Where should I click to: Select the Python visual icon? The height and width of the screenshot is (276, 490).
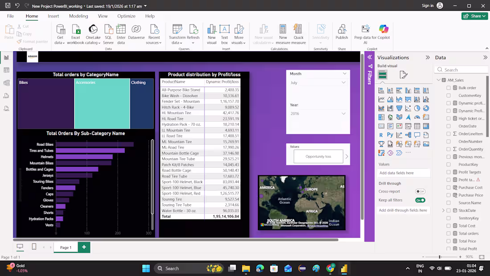pos(391,135)
